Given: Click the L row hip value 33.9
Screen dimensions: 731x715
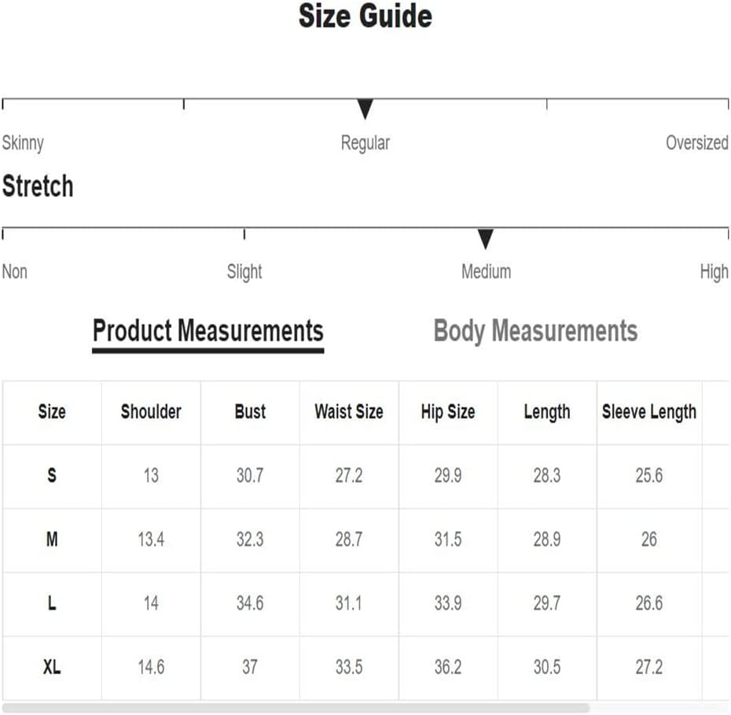Looking at the screenshot, I should [x=448, y=603].
